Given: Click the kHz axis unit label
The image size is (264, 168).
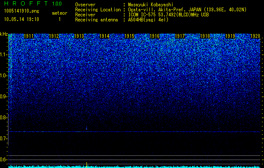Looking at the screenshot, I should tap(4, 34).
